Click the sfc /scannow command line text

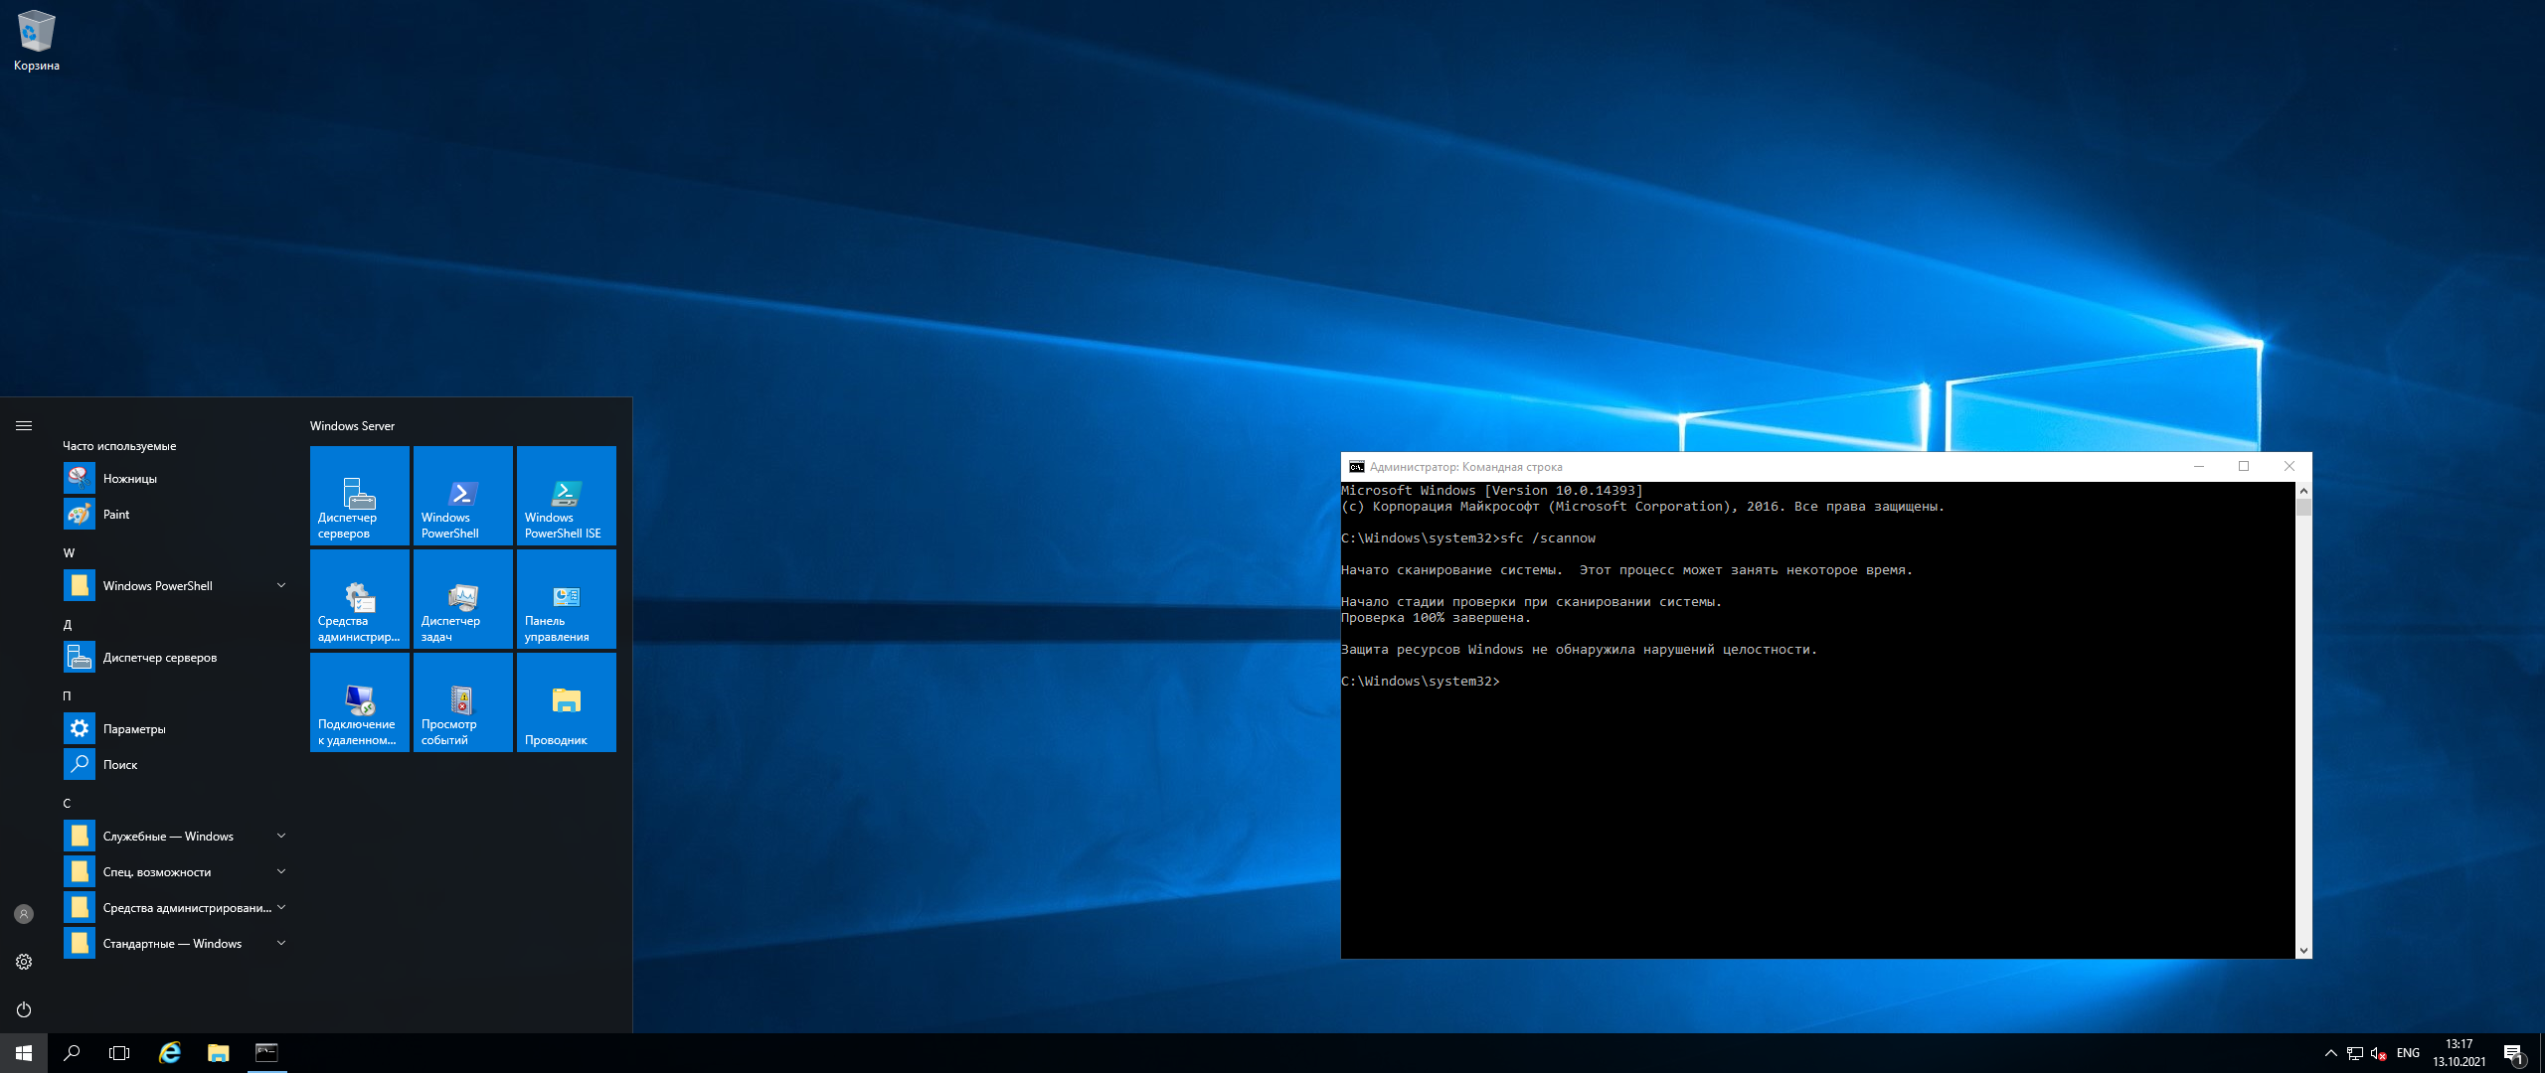click(x=1547, y=538)
